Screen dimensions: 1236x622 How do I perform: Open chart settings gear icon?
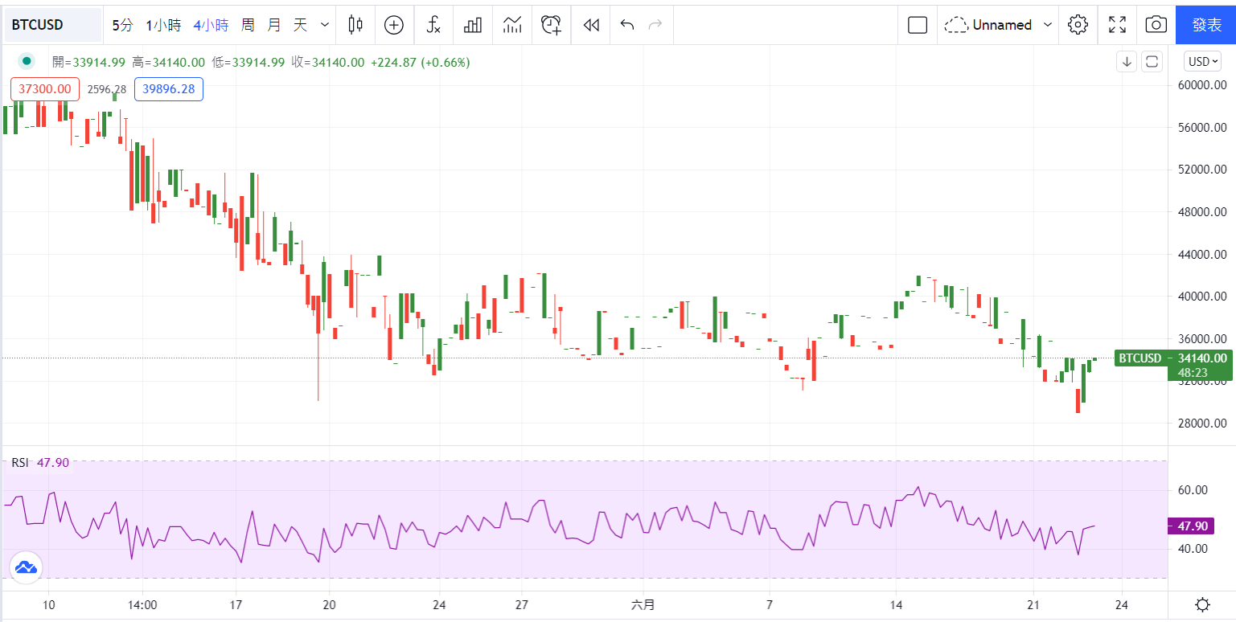click(x=1078, y=25)
